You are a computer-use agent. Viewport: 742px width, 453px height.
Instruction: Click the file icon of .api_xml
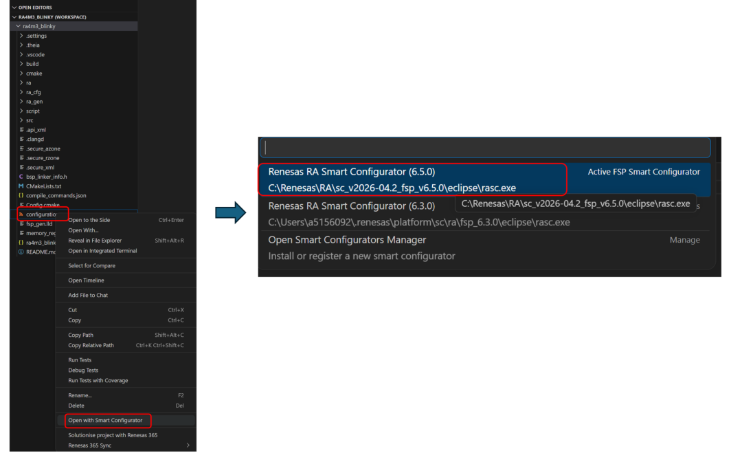22,130
